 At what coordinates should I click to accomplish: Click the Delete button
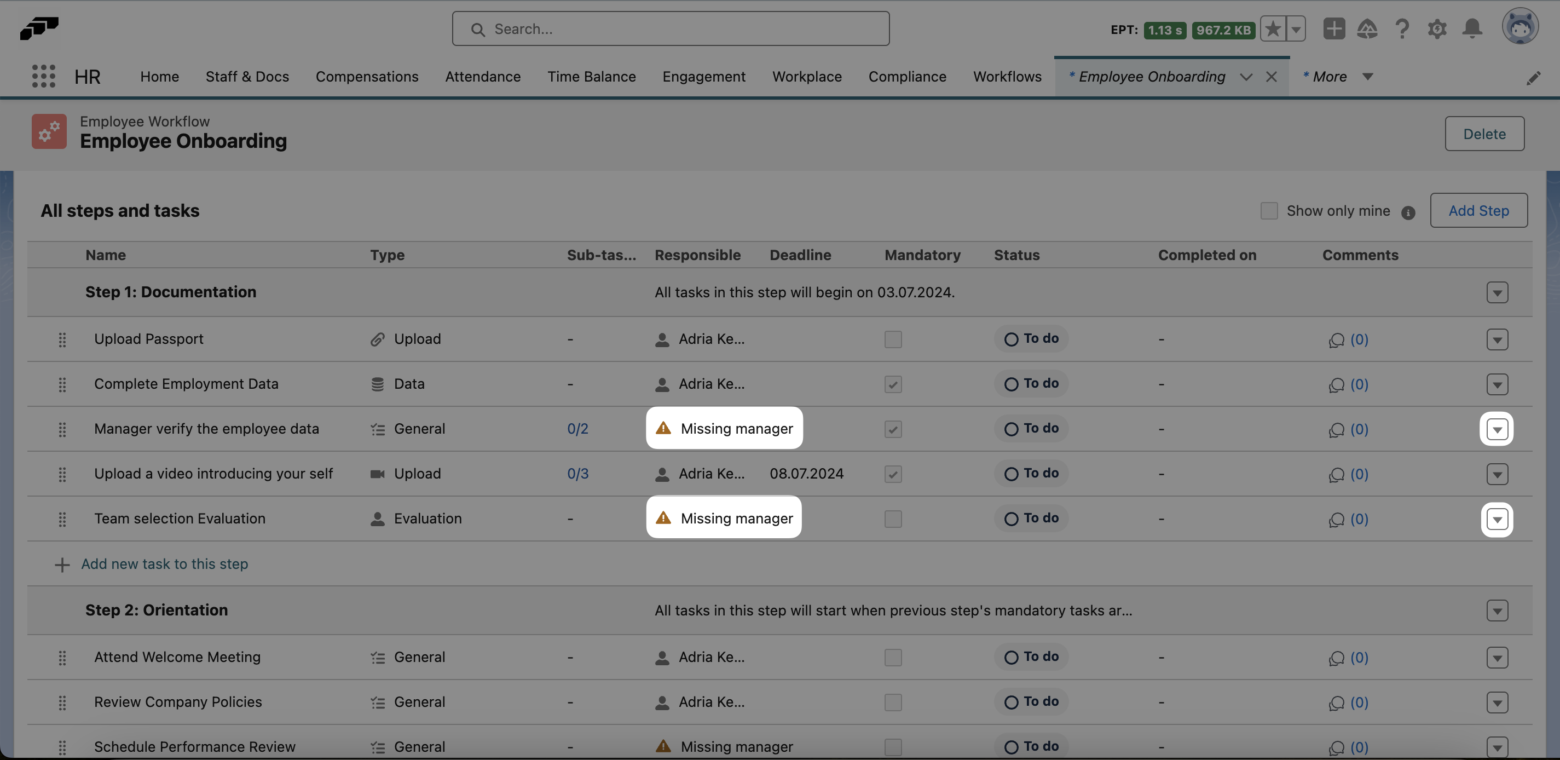pyautogui.click(x=1484, y=133)
